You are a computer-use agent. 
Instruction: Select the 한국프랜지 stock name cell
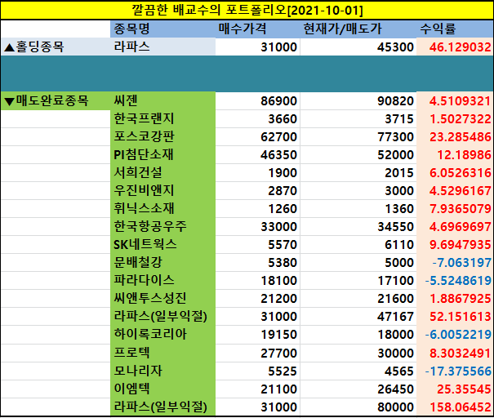[162, 118]
